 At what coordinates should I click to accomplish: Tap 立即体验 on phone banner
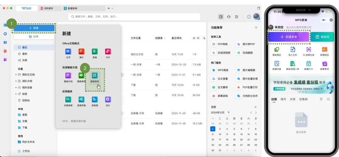click(279, 89)
